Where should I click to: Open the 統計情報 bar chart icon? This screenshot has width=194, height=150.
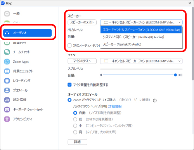[7, 100]
